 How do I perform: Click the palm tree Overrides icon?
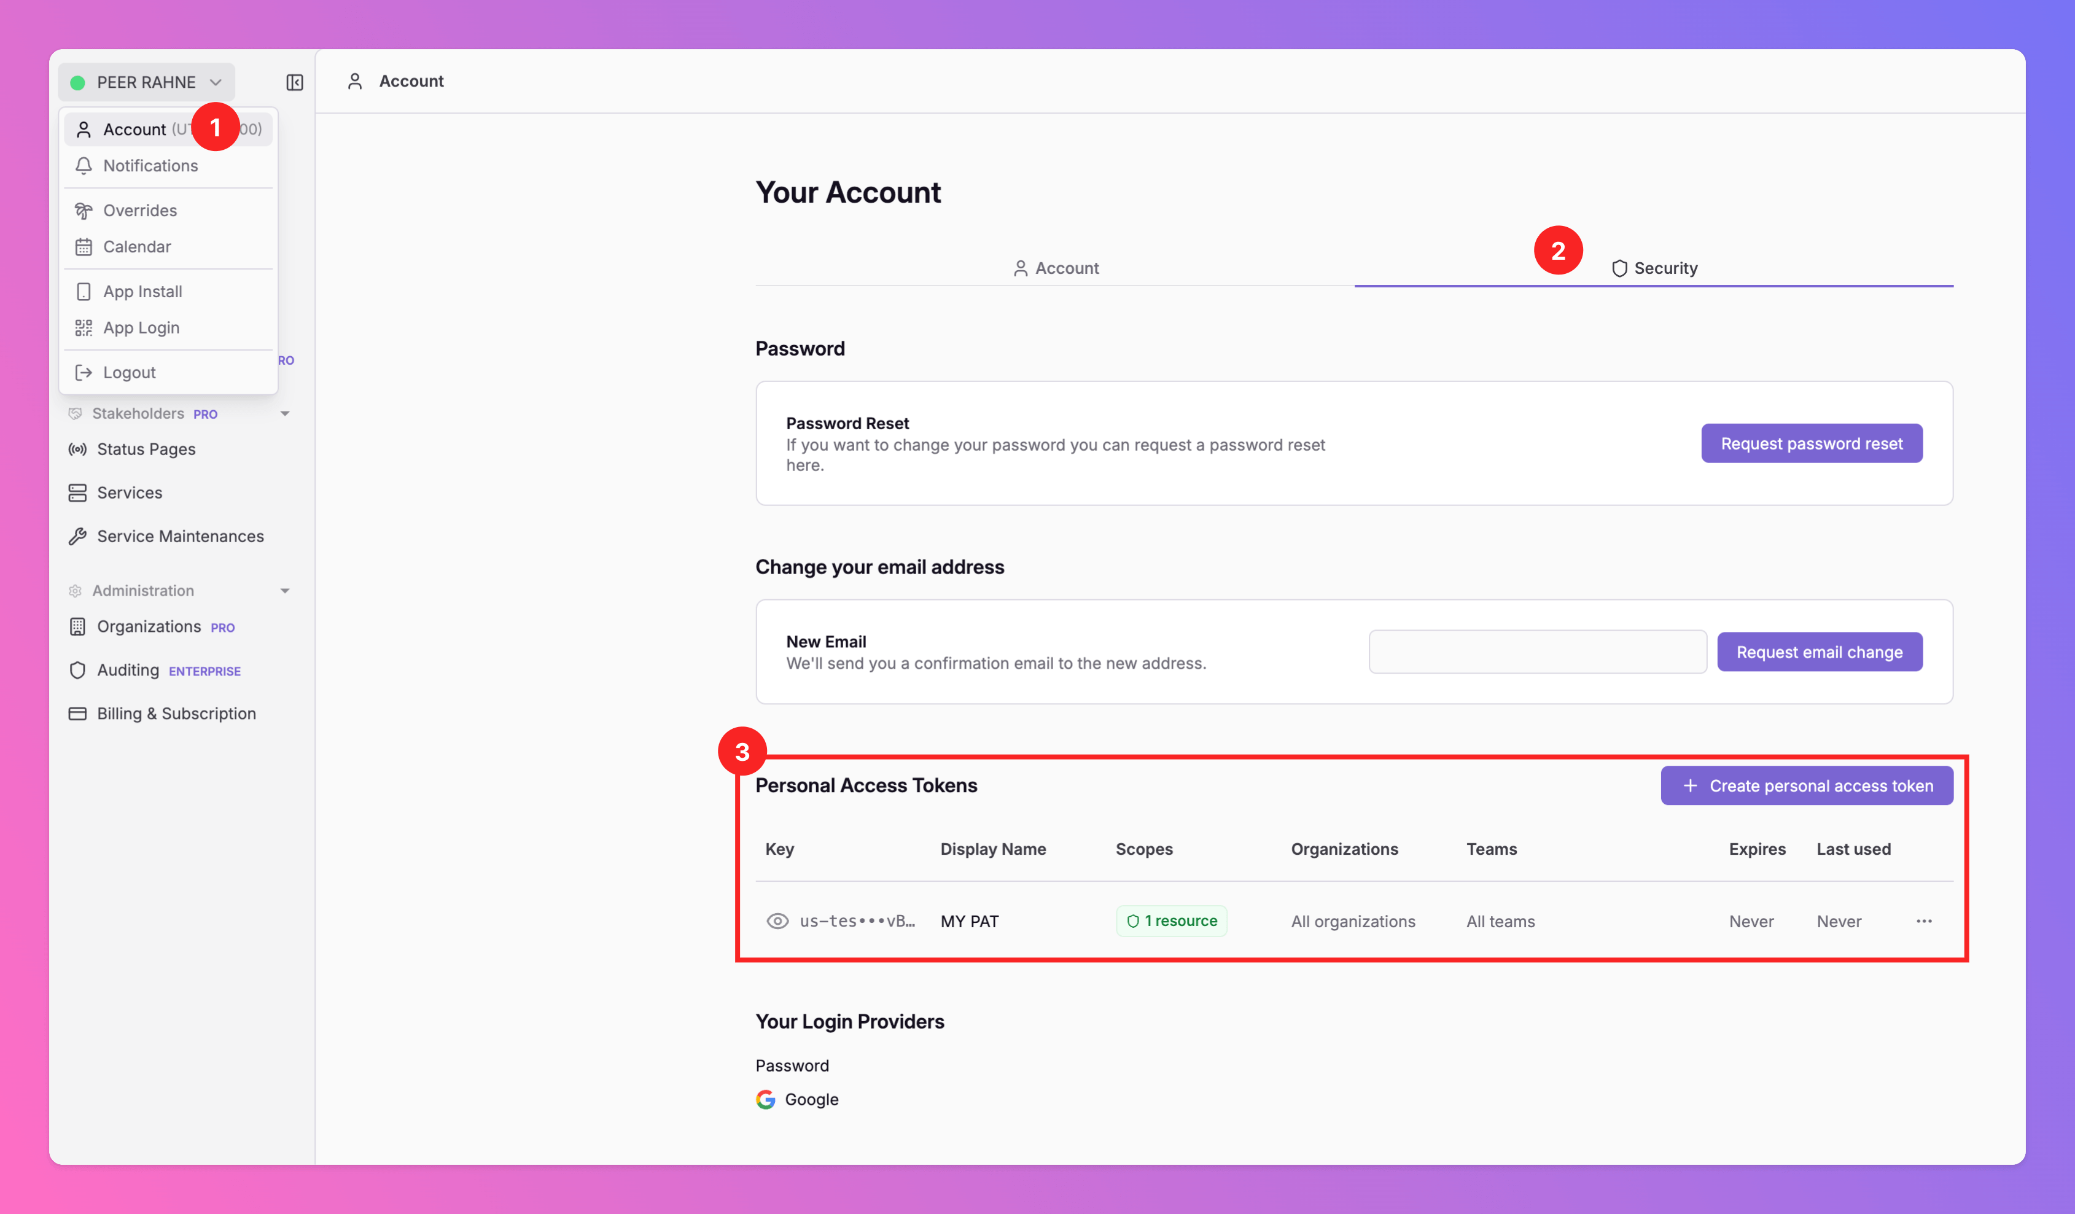[x=83, y=210]
